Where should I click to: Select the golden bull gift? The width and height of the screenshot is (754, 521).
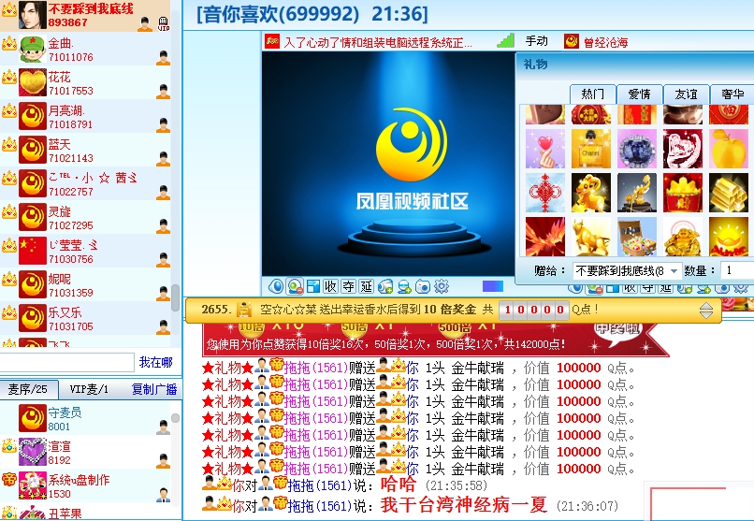point(591,237)
